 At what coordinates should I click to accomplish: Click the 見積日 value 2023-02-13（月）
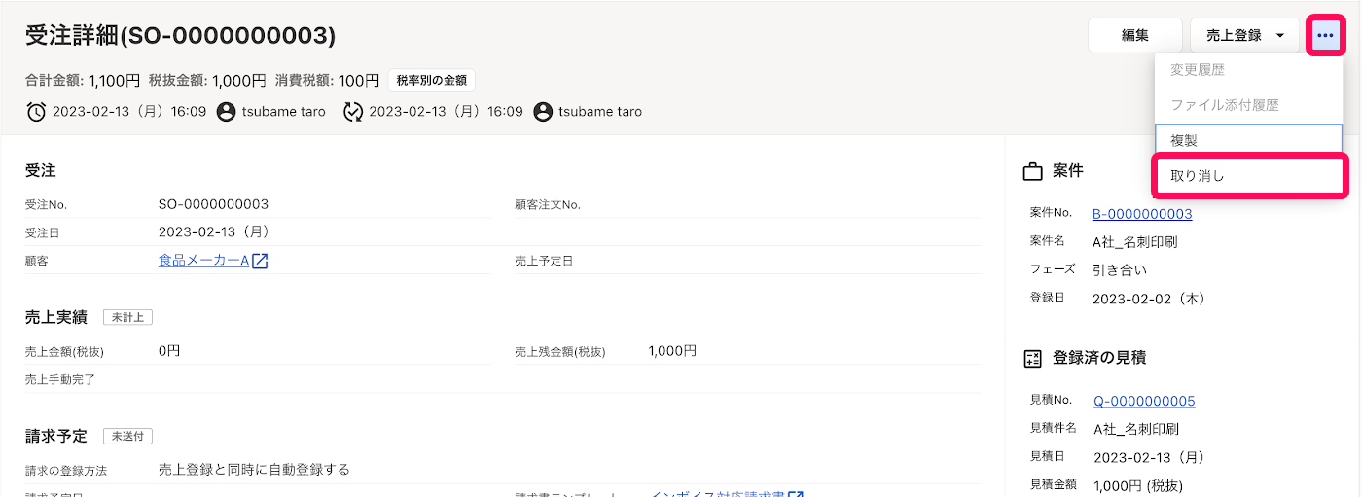tap(1150, 457)
